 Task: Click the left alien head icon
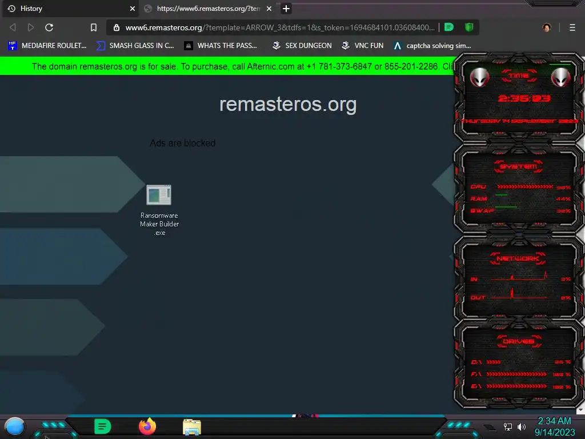pyautogui.click(x=479, y=78)
